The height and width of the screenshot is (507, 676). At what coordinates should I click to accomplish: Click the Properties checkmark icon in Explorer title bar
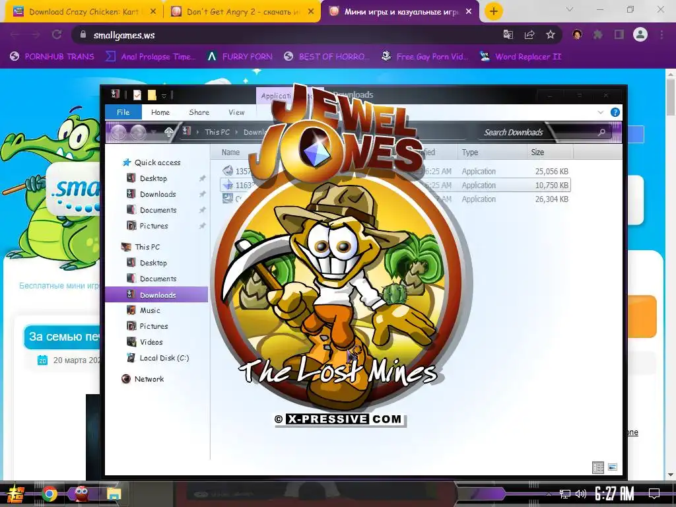tap(137, 95)
